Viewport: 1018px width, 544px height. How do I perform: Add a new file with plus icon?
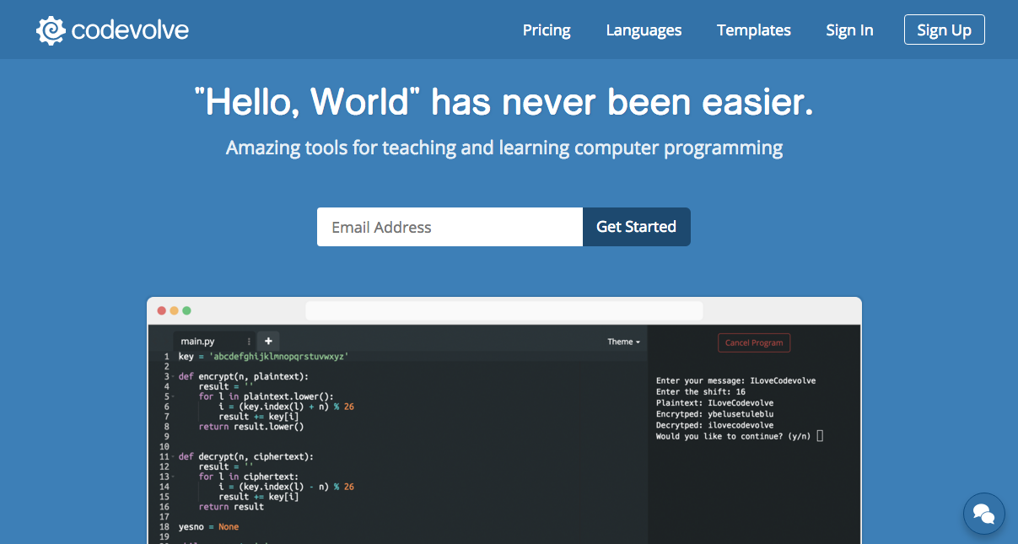[268, 341]
